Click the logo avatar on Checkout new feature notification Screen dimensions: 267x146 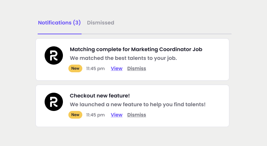(53, 102)
